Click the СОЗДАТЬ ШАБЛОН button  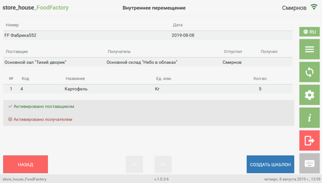270,164
